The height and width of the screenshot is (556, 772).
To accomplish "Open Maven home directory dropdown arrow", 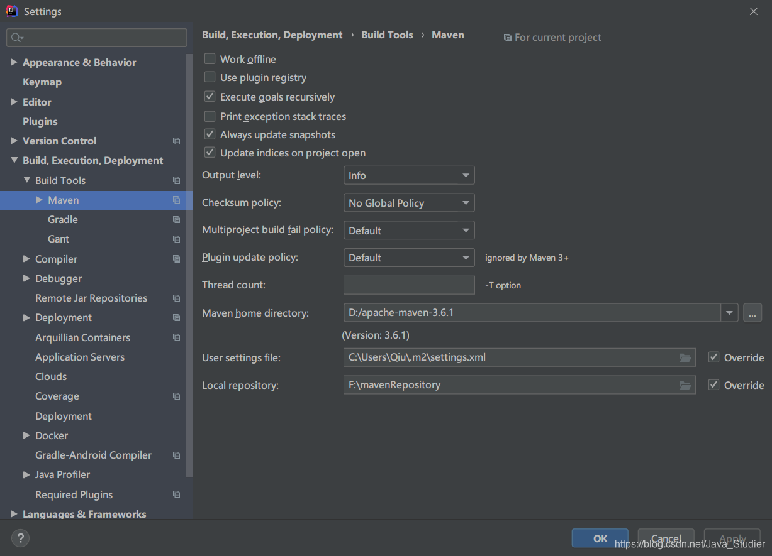I will pyautogui.click(x=730, y=312).
